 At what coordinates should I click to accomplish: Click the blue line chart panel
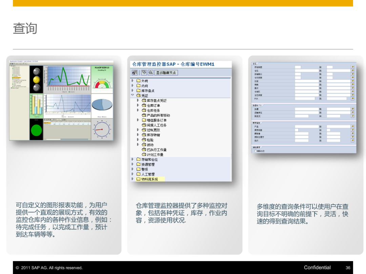pos(67,106)
